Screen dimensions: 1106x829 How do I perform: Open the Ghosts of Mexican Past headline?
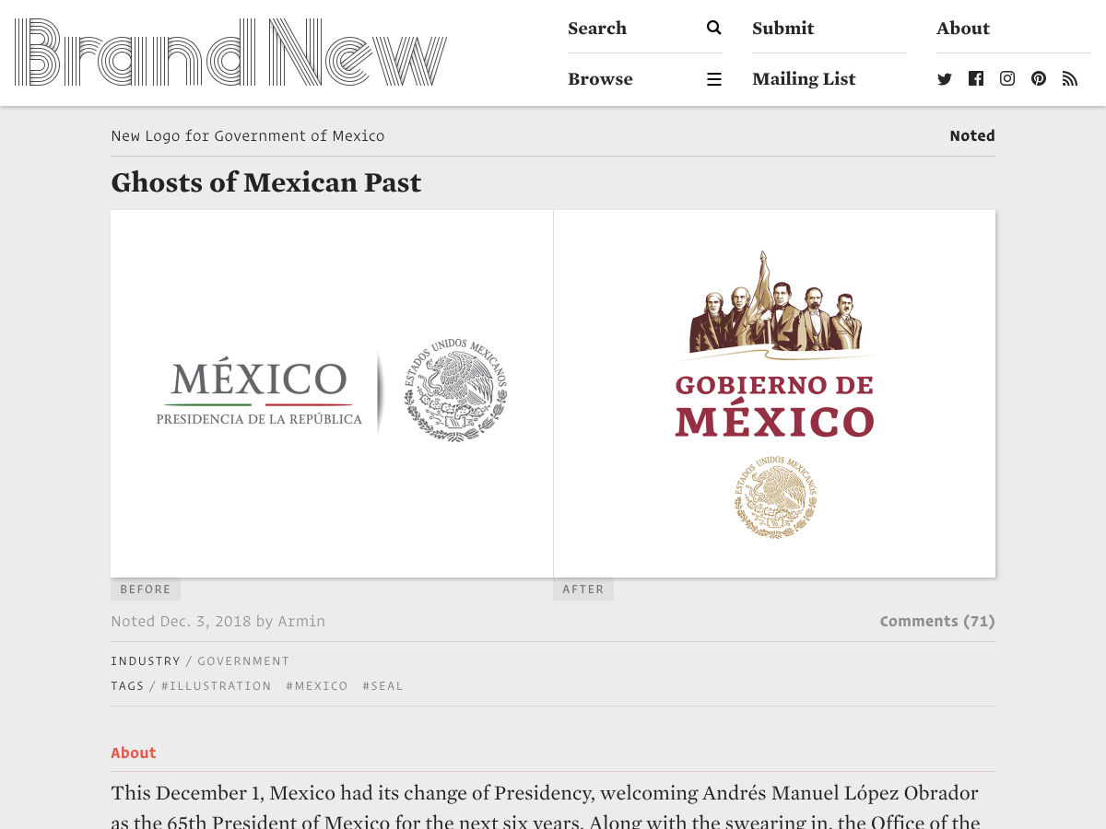266,182
